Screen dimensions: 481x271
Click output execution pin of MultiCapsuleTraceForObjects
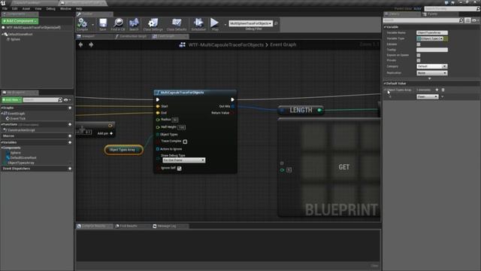(232, 99)
